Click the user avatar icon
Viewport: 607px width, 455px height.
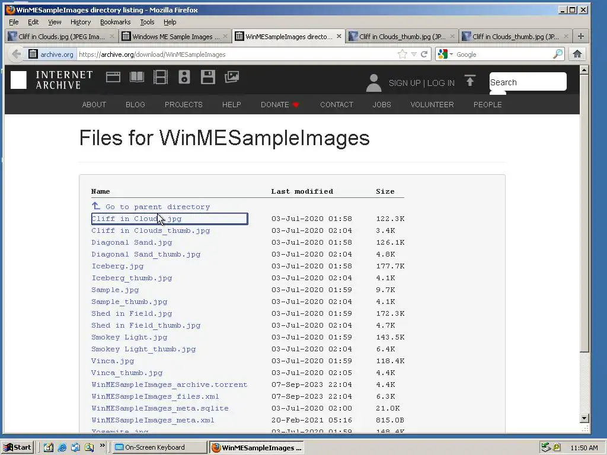(x=373, y=83)
